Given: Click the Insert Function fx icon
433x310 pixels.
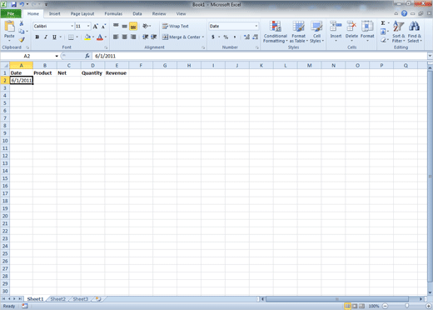Looking at the screenshot, I should point(87,56).
